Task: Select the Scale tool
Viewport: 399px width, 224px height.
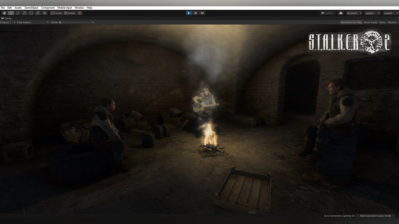Action: 24,13
